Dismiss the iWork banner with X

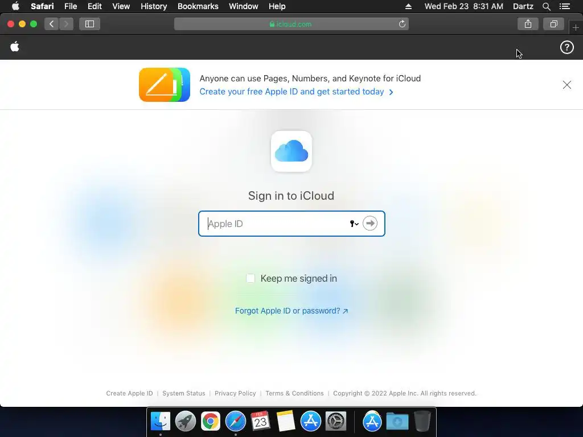click(566, 85)
